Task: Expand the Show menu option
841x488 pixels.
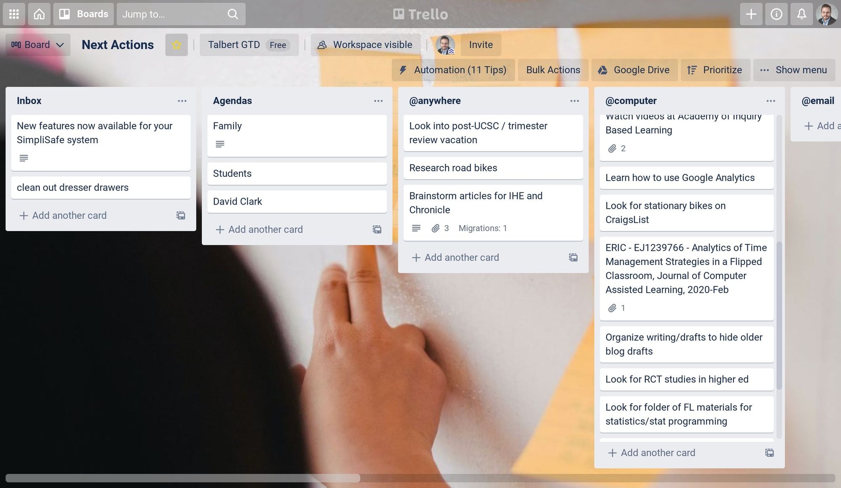Action: [x=793, y=70]
